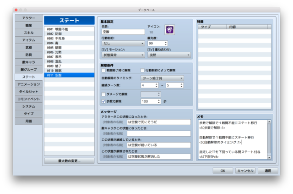Viewport: 293px width, 194px height.
Task: Click message field は空腹が続いている
Action: tap(159, 145)
